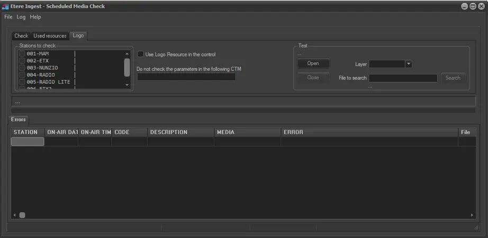Click the errors grid horizontal scrollbar thumb

(22, 215)
